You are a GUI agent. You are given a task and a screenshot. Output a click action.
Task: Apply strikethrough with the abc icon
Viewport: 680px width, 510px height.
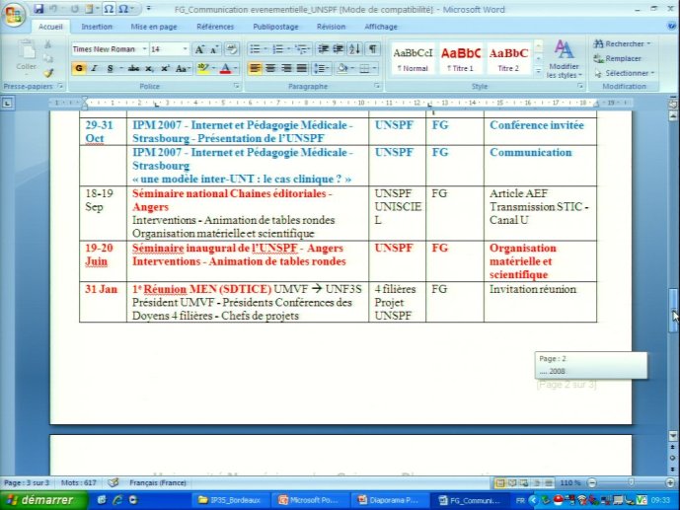click(x=133, y=68)
